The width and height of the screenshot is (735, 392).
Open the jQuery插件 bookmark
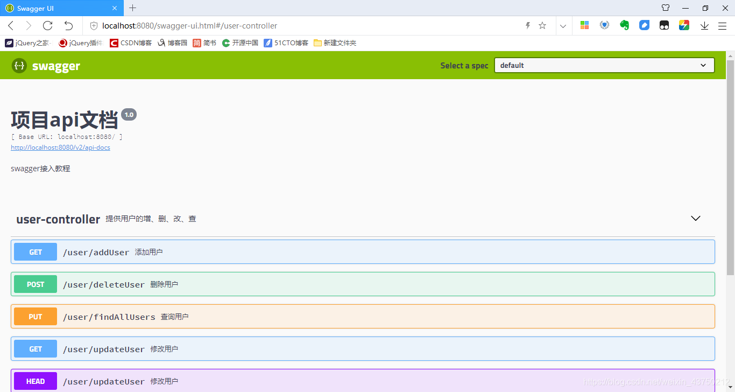pyautogui.click(x=81, y=43)
